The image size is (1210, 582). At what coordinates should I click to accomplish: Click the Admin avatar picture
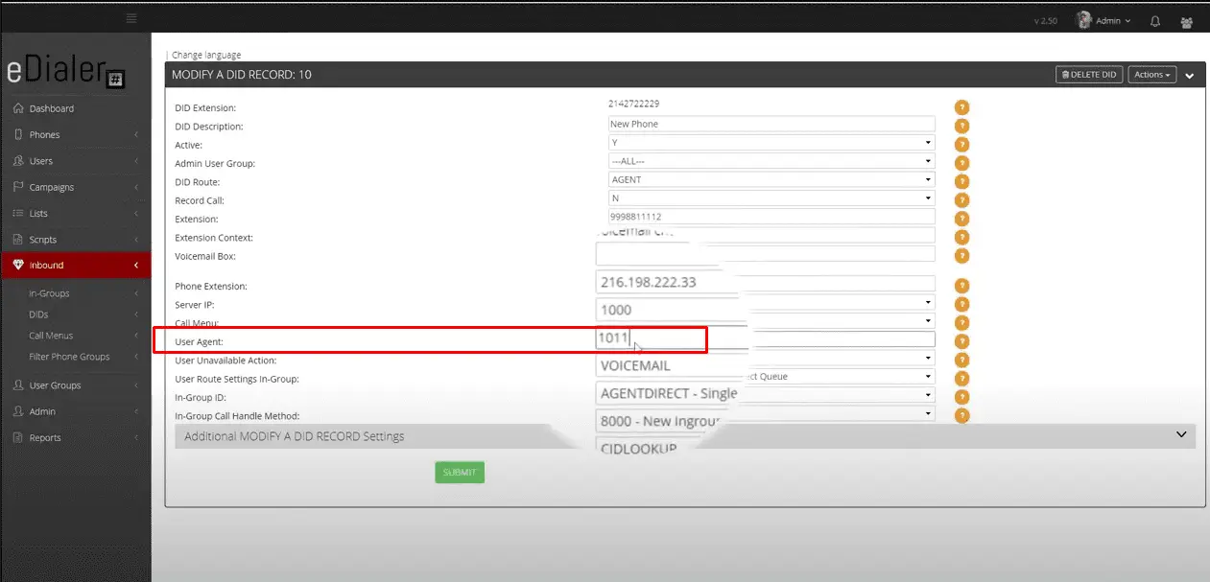click(1084, 19)
